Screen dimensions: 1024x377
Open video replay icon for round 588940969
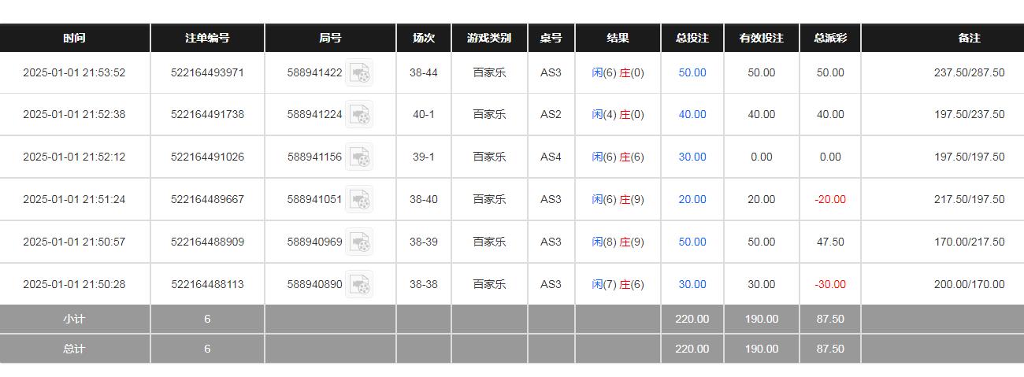[x=360, y=242]
